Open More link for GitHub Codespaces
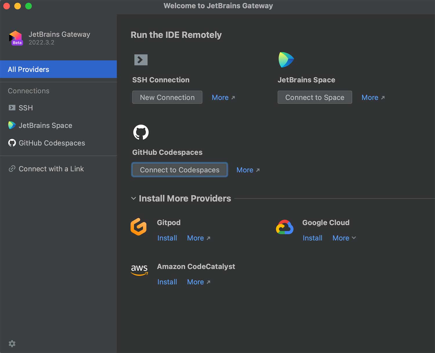This screenshot has height=353, width=435. 248,170
